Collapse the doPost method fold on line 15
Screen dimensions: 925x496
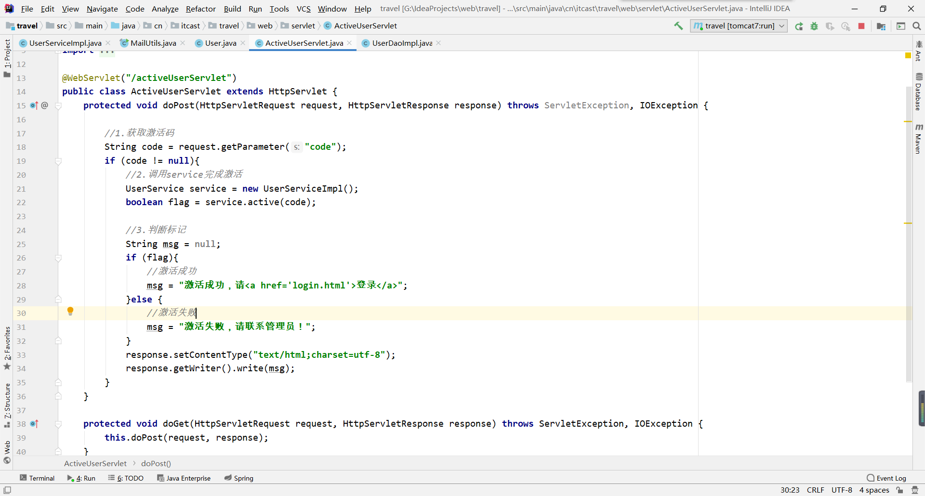coord(58,105)
